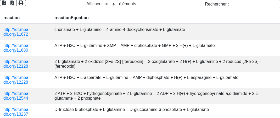Focus the Rechercher search field
The height and width of the screenshot is (118, 280).
point(255,4)
